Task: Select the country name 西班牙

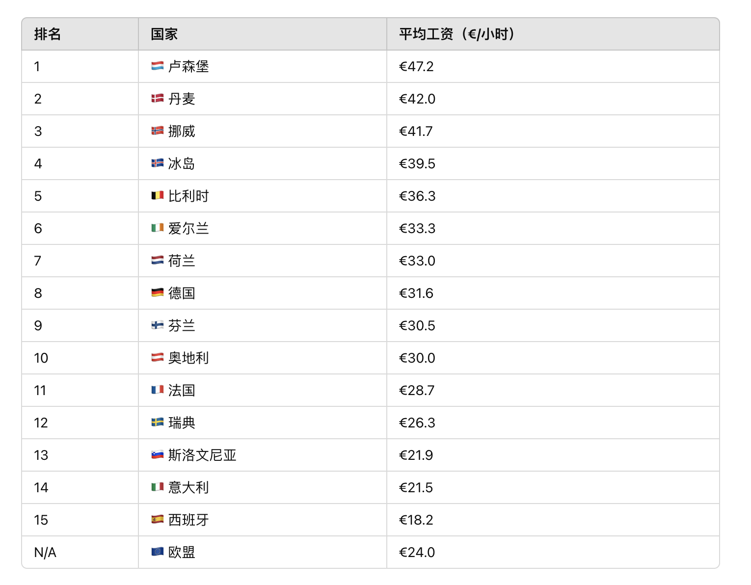Action: click(x=188, y=520)
